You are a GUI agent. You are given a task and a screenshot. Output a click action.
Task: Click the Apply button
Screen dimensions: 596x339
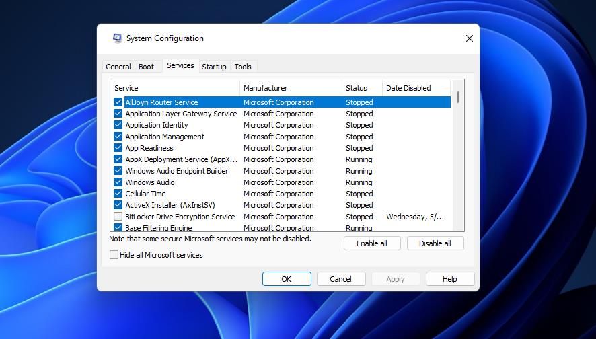coord(396,279)
